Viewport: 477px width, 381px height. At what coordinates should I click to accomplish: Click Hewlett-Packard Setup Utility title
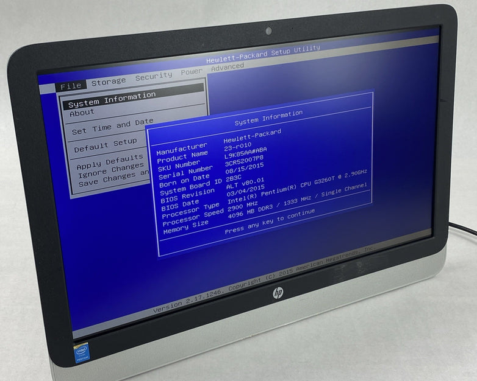tap(263, 54)
